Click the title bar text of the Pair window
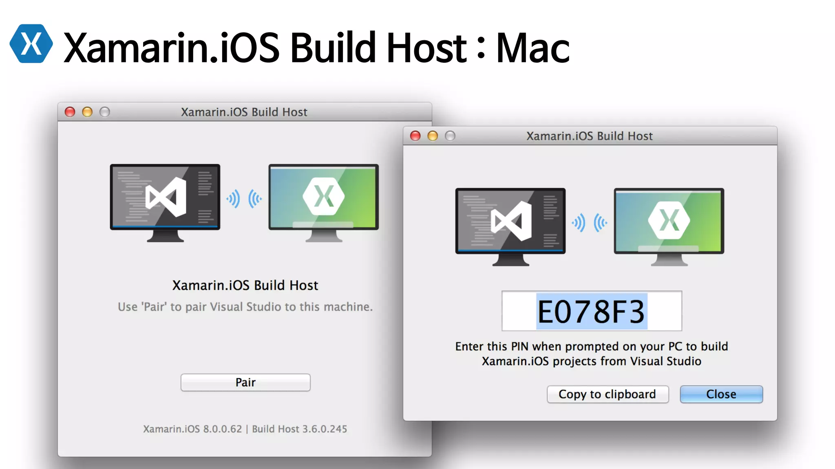Screen dimensions: 835x469 tap(244, 112)
